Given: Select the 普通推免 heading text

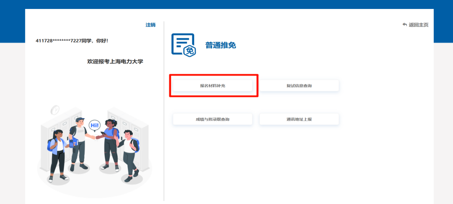Looking at the screenshot, I should tap(221, 45).
